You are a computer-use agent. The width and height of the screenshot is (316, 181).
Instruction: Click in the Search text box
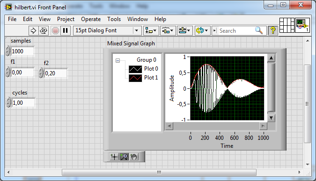236,30
